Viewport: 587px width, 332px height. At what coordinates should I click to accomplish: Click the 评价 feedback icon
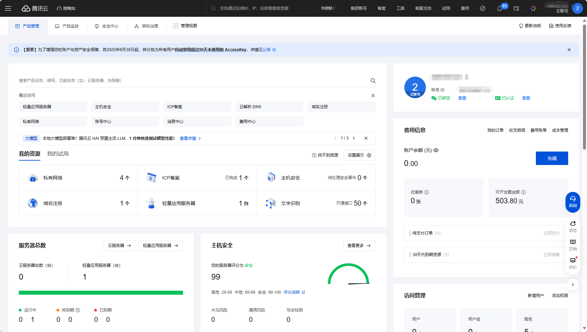tap(573, 263)
